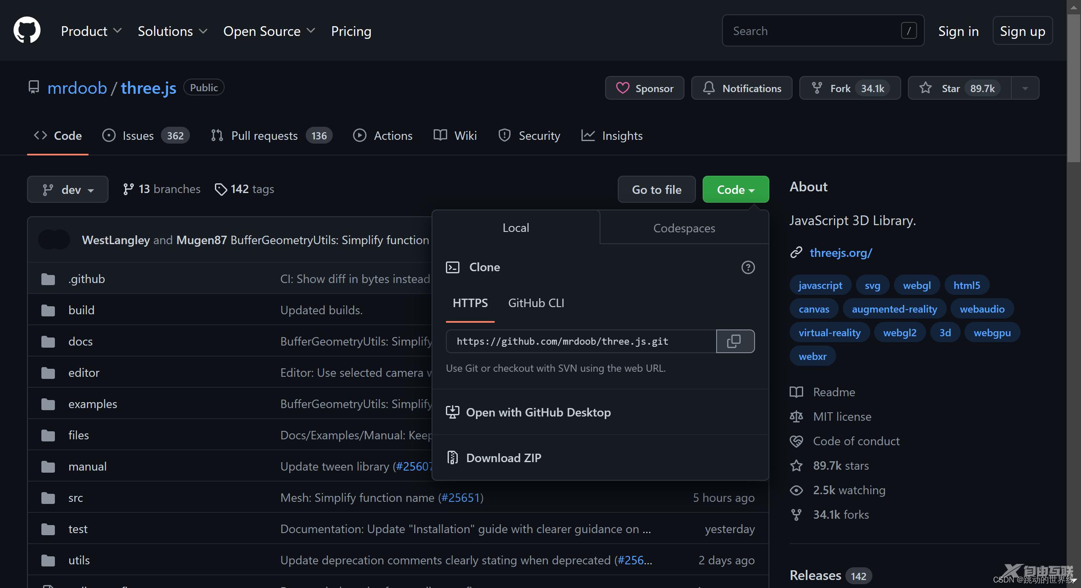1081x588 pixels.
Task: Click the copy URL clipboard icon
Action: [735, 341]
